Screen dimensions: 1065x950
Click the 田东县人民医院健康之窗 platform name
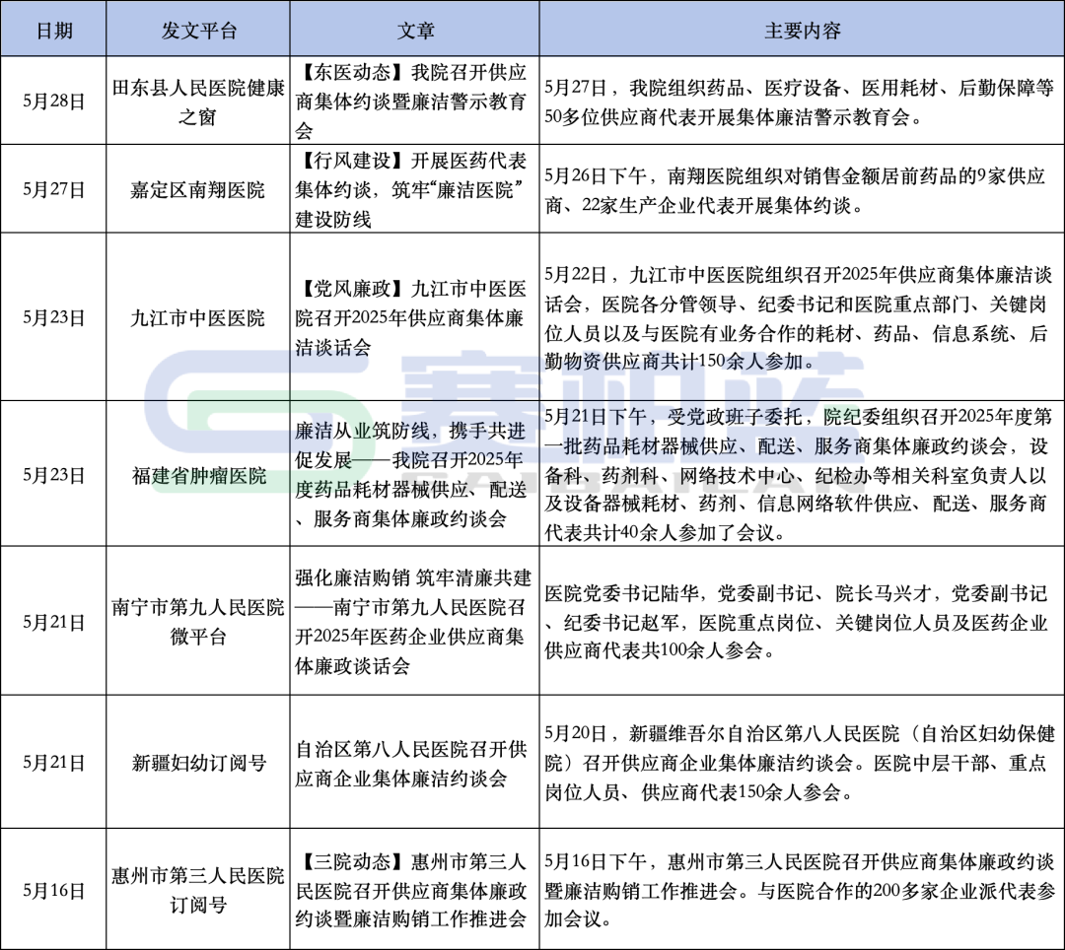(x=195, y=101)
